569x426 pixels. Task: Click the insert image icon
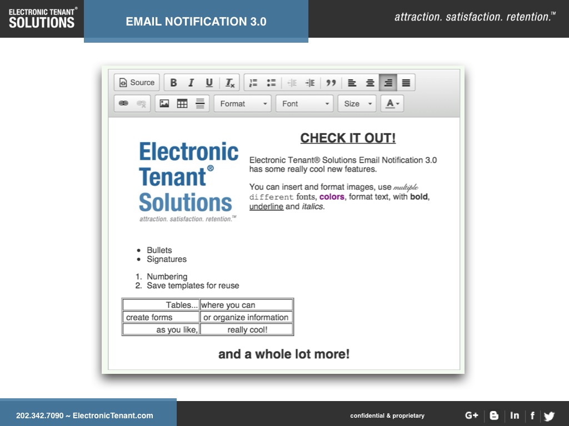point(164,104)
